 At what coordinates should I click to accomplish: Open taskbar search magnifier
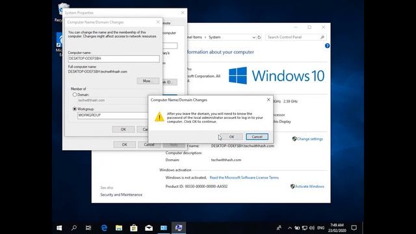(x=74, y=227)
